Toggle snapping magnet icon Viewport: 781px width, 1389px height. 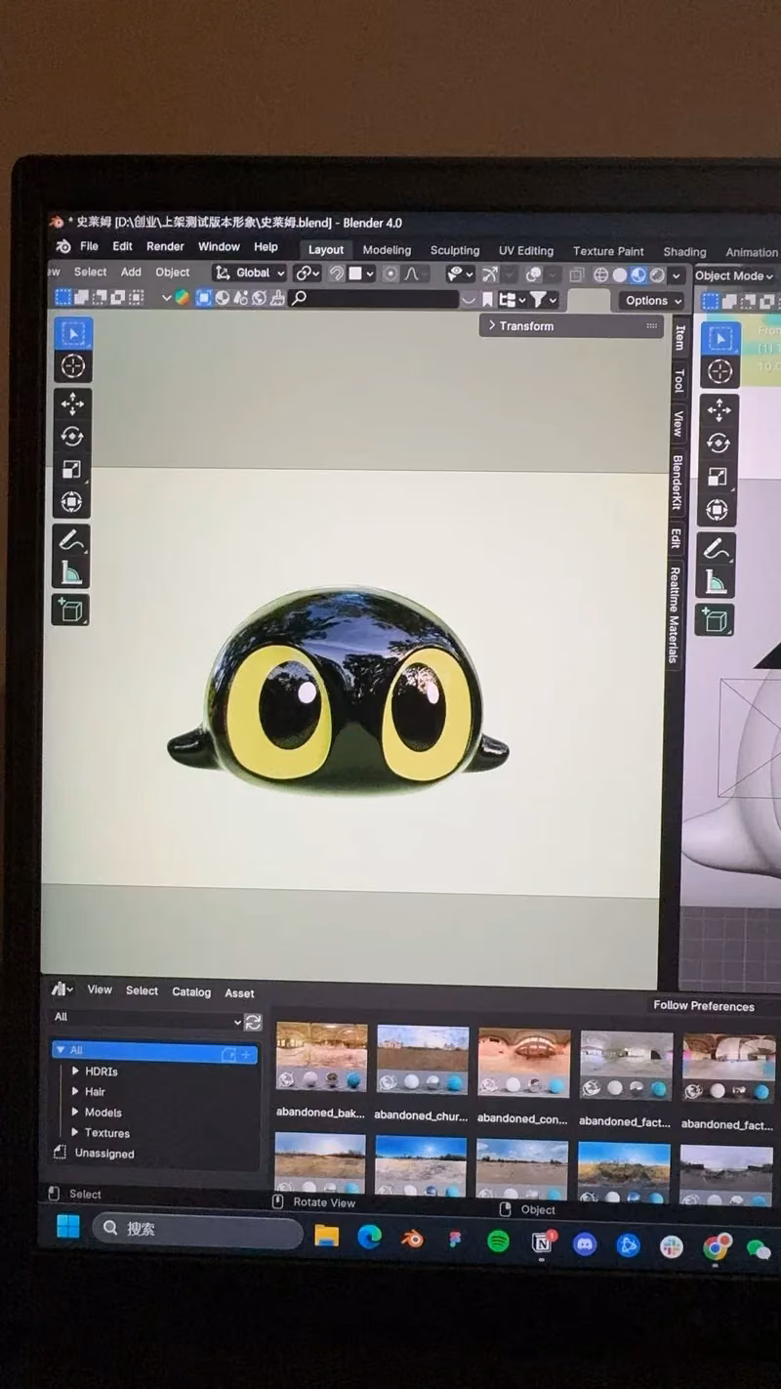tap(337, 274)
